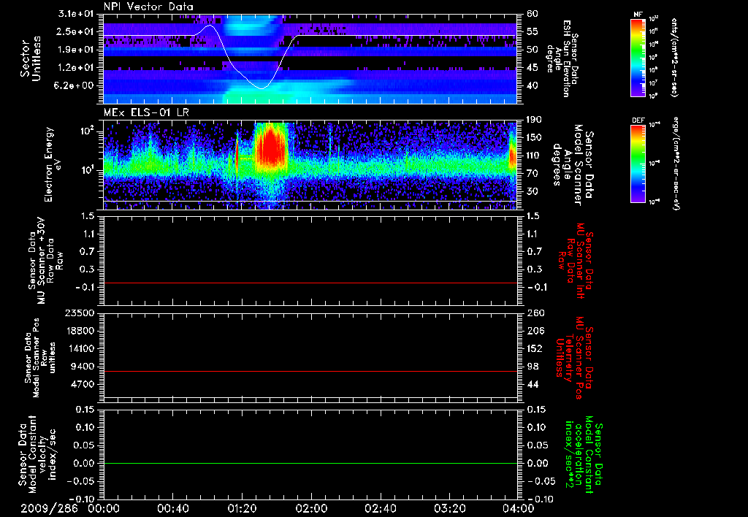
Task: Click the red line in the Scanner Pos panel
Action: tap(310, 371)
